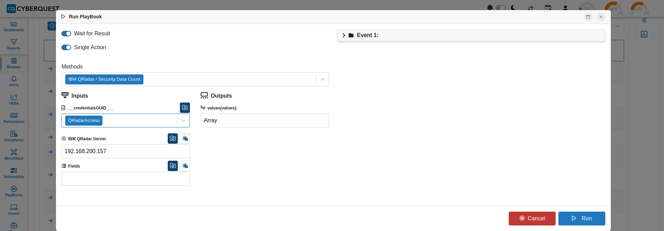Collapse the right panel with the double chevron
This screenshot has height=231, width=664.
click(644, 20)
